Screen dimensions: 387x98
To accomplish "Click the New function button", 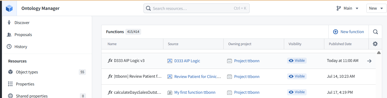I will pos(348,32).
